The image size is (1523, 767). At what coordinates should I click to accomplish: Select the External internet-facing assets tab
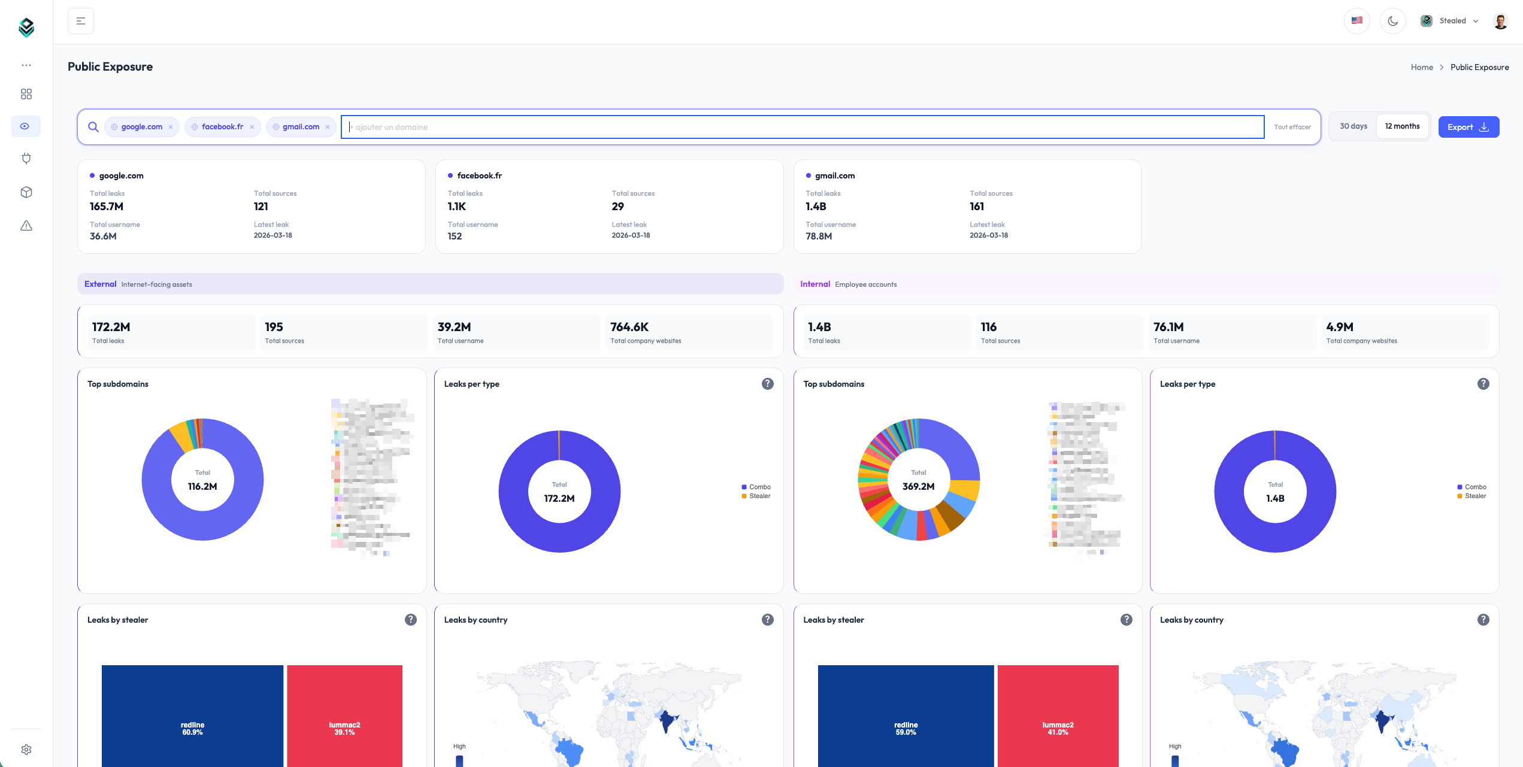click(431, 284)
